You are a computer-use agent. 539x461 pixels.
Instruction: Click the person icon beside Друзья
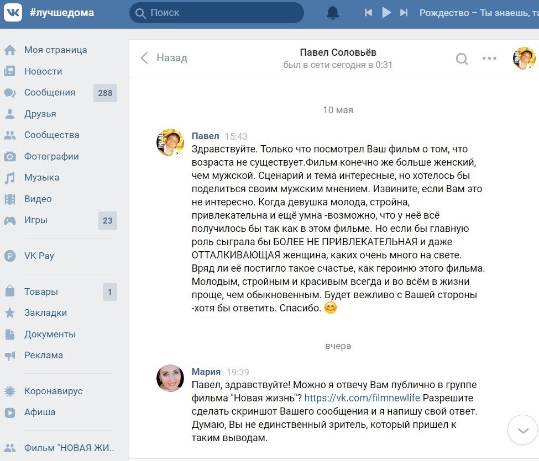click(9, 114)
